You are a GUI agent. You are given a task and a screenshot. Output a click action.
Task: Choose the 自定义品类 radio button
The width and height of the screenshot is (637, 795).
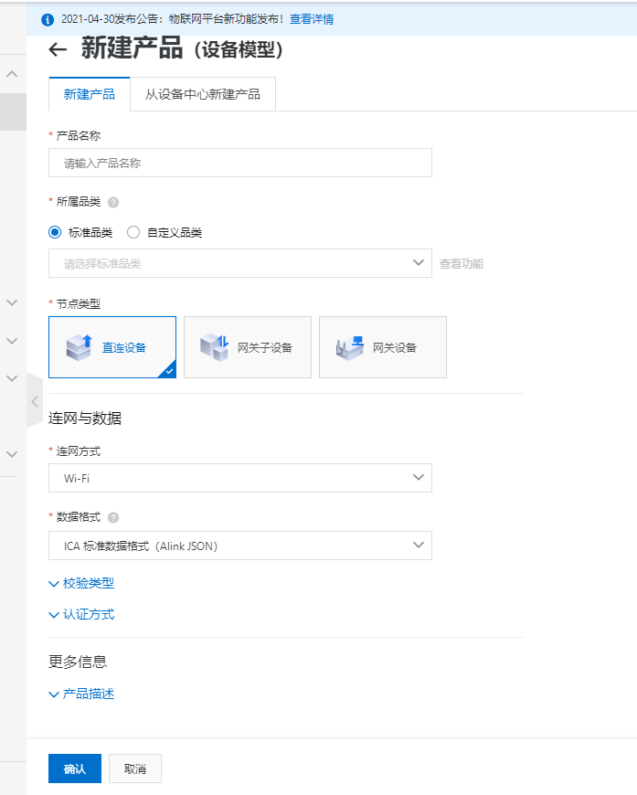coord(133,233)
